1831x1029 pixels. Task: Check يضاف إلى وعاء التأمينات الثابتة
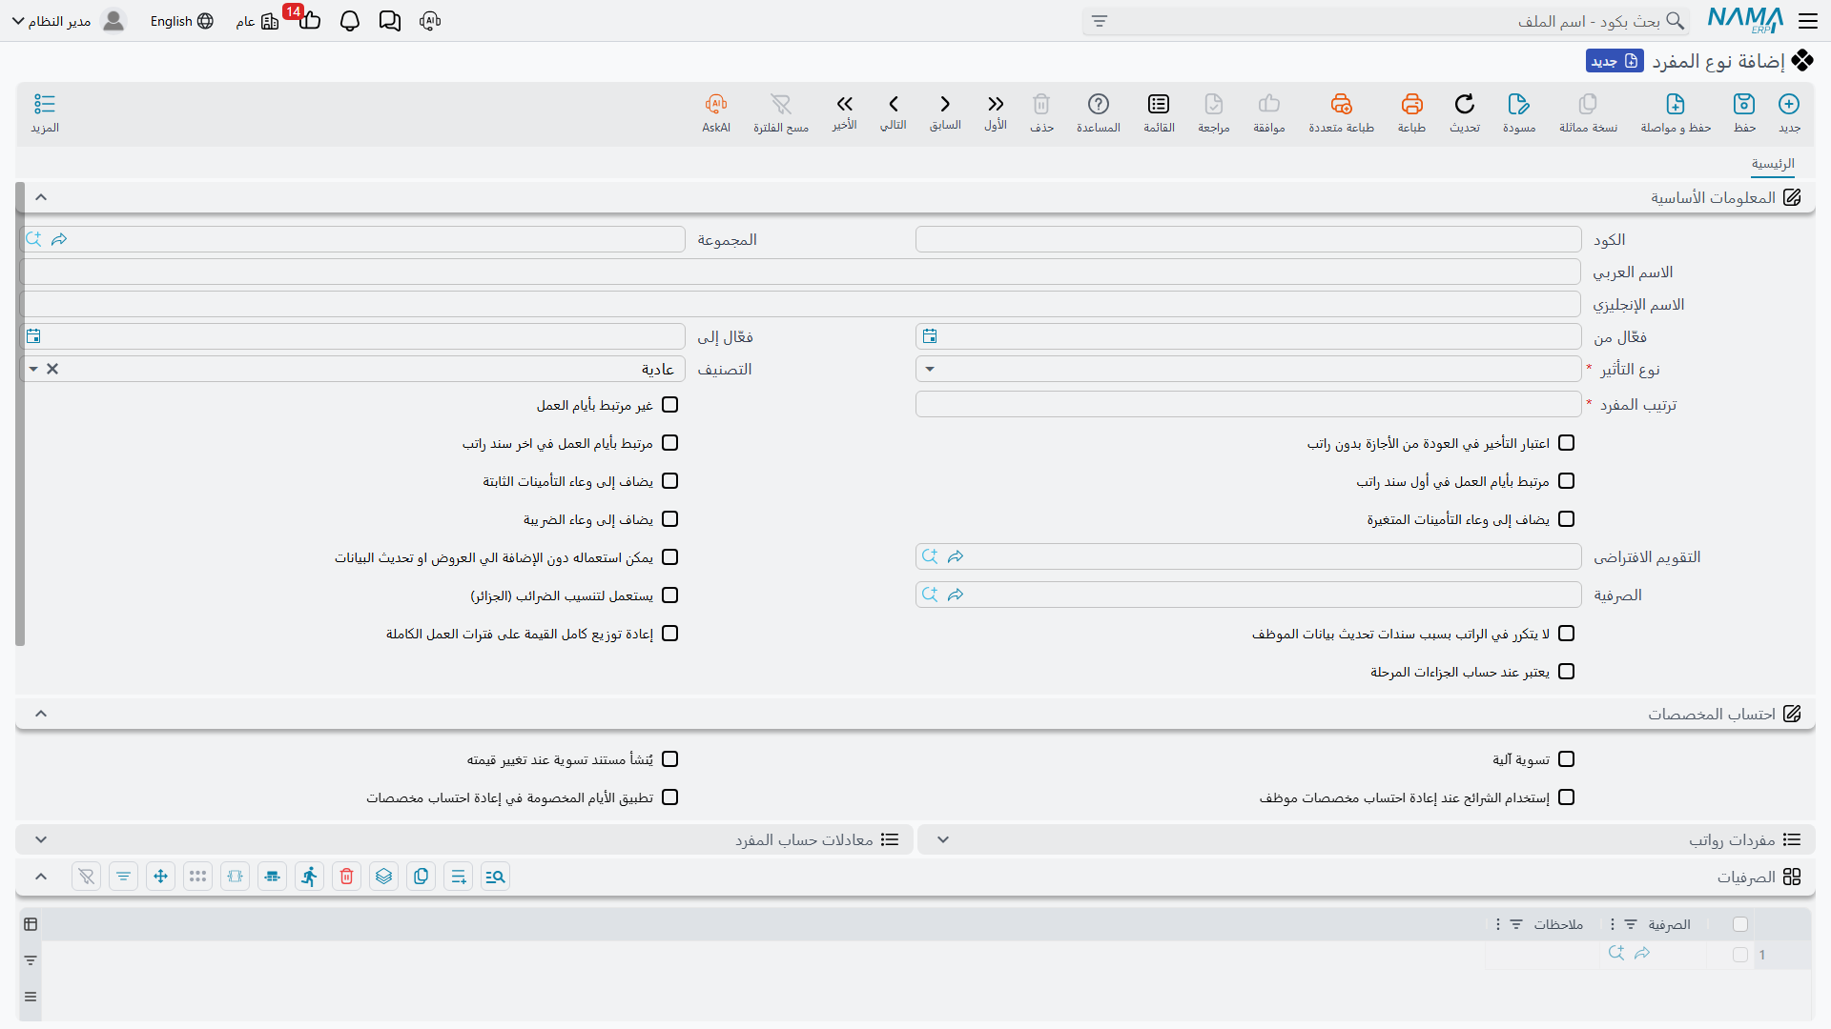[670, 481]
